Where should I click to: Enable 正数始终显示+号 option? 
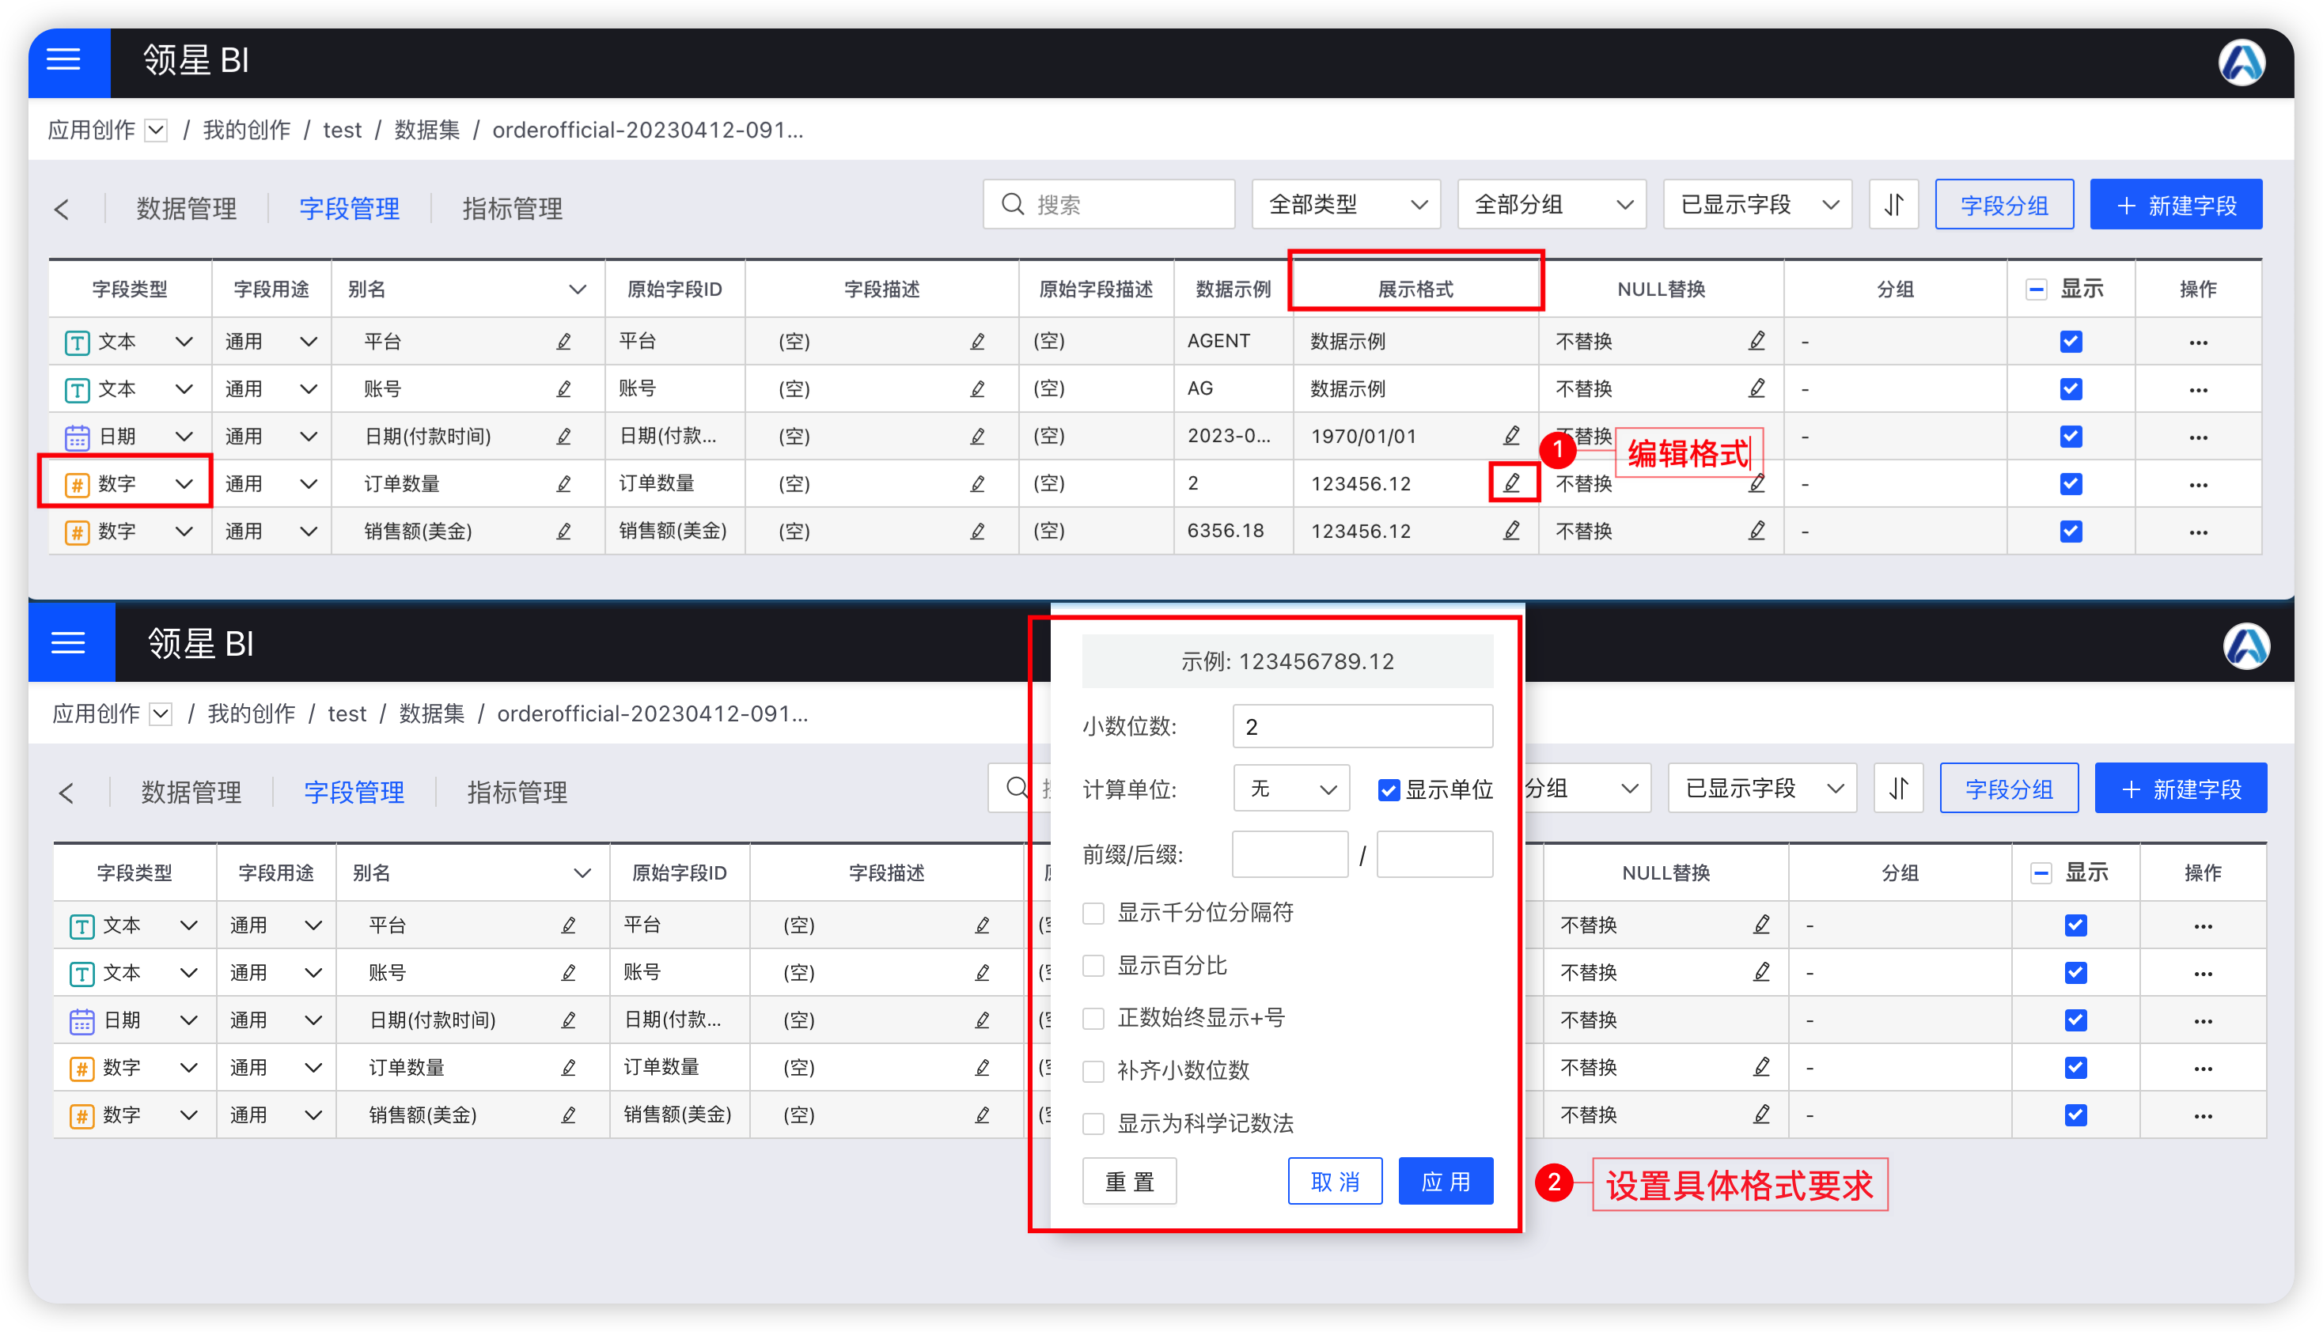(x=1093, y=1017)
